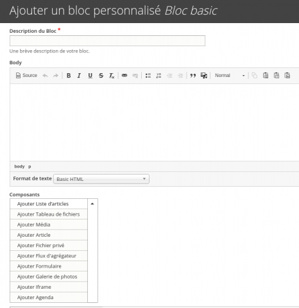Insert a link with the link icon
299x308 pixels.
click(x=124, y=76)
